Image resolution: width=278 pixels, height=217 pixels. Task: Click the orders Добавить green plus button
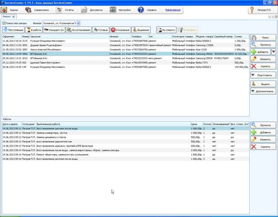[x=261, y=52]
